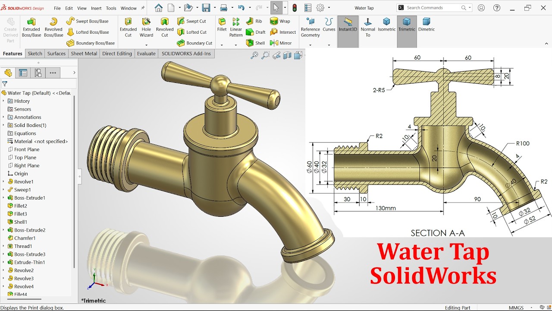This screenshot has height=311, width=552.
Task: Click the Section View icon
Action: point(287,55)
